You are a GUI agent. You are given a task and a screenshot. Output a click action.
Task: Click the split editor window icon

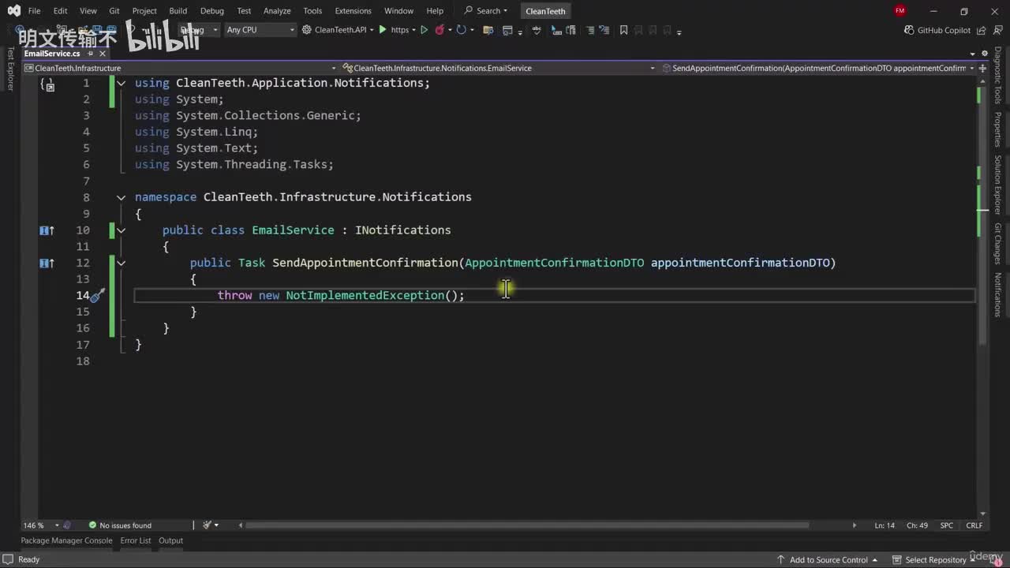982,68
